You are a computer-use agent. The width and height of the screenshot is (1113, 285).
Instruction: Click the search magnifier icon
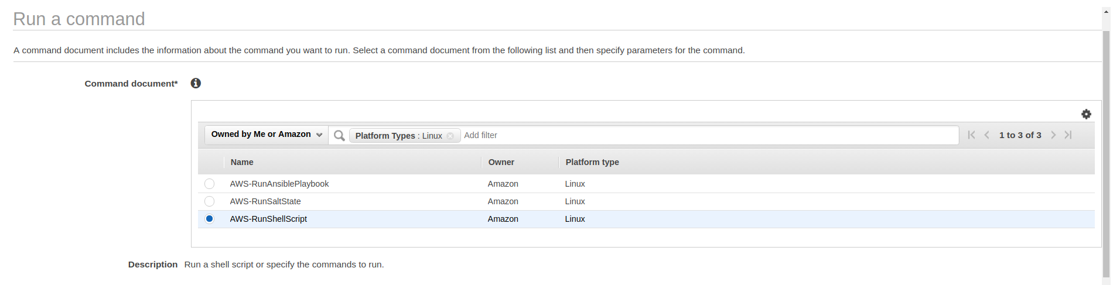pyautogui.click(x=339, y=136)
